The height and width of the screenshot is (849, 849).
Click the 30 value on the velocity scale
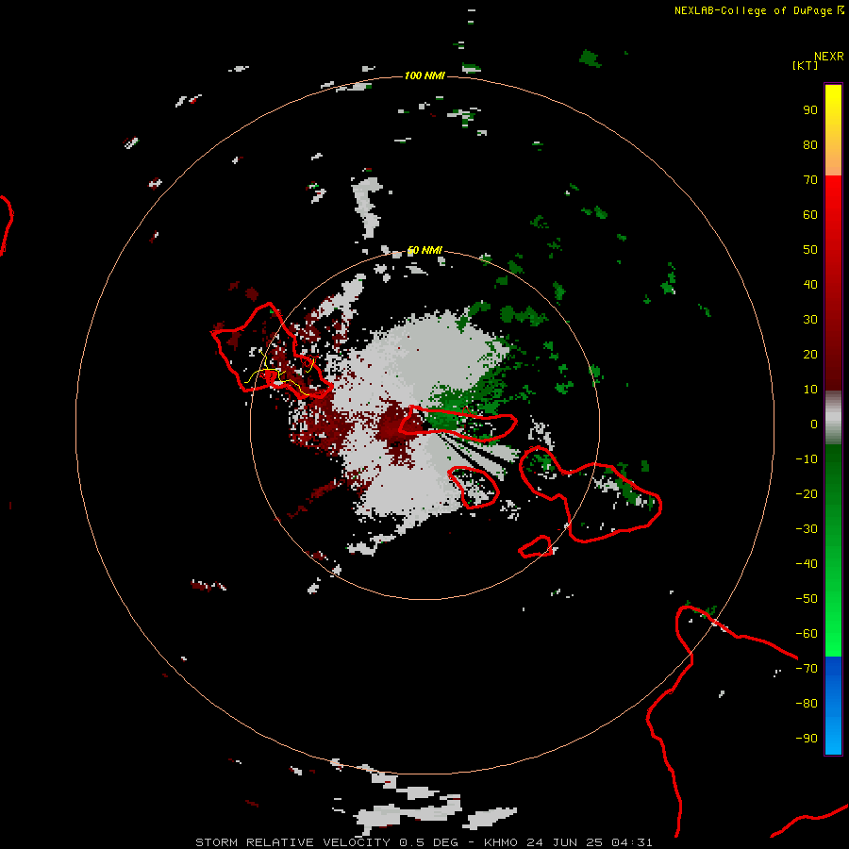[x=810, y=320]
